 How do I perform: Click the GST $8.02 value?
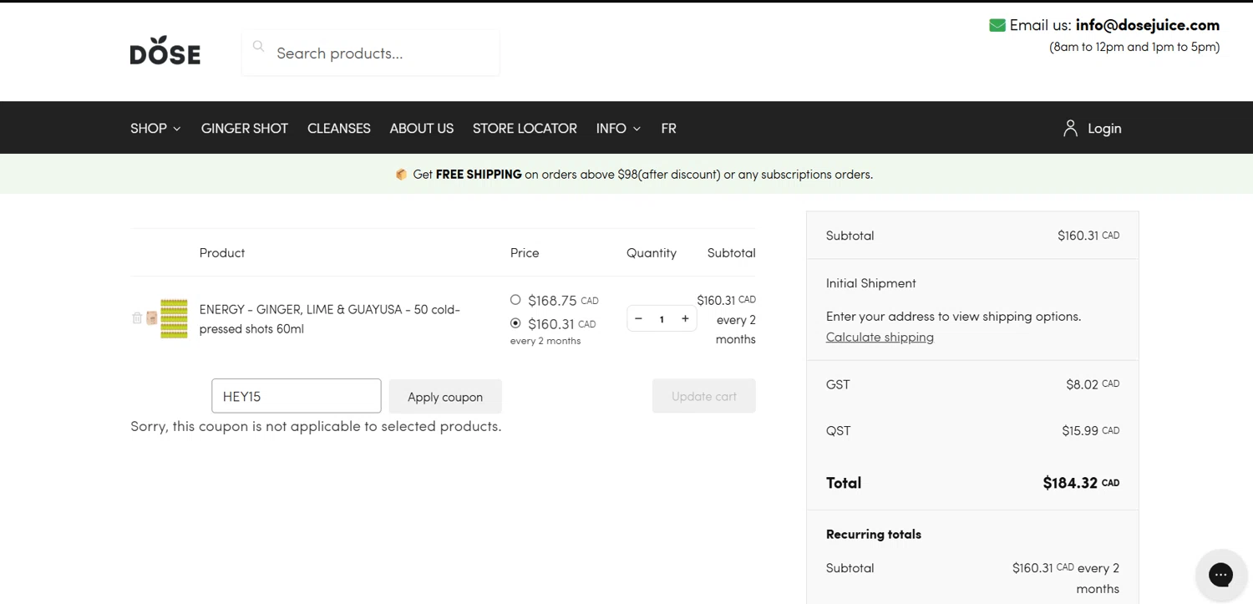pyautogui.click(x=1093, y=384)
